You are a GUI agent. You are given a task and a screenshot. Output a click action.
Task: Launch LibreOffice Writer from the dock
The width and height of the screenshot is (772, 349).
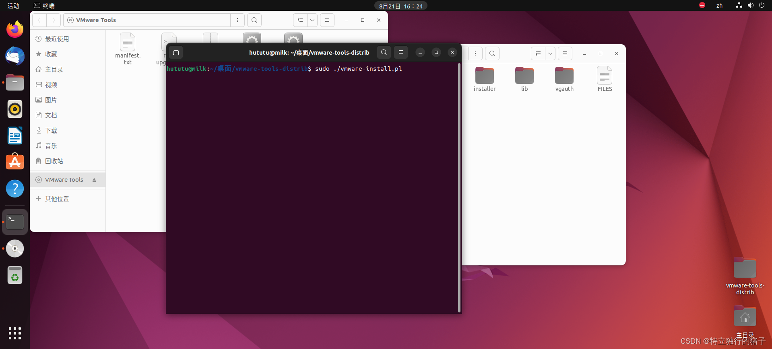point(15,135)
